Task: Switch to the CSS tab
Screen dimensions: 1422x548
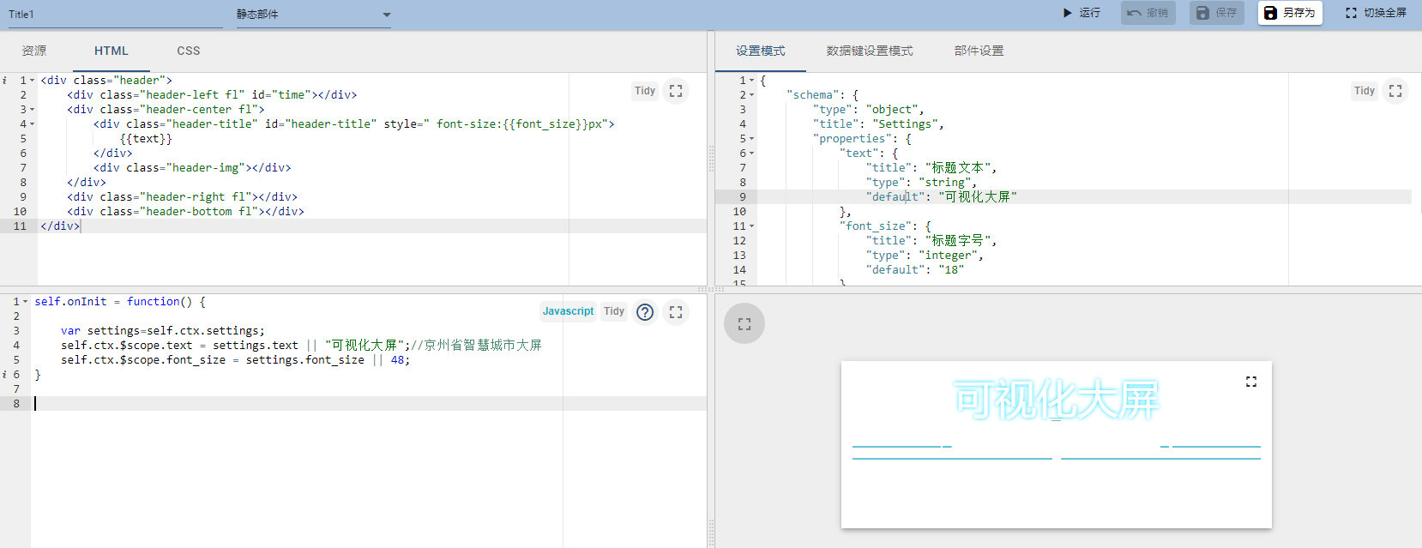Action: point(189,51)
